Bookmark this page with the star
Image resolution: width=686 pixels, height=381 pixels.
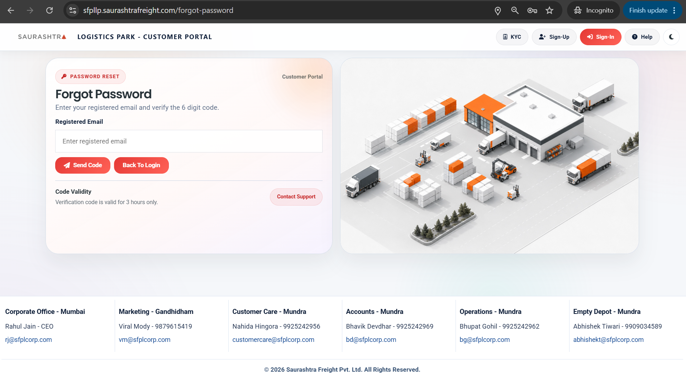click(549, 10)
